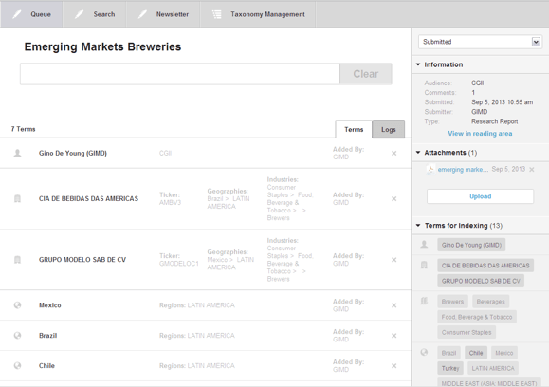549x387 pixels.
Task: Click GRUPO MODELO SAB DE CV row name
Action: [x=82, y=260]
